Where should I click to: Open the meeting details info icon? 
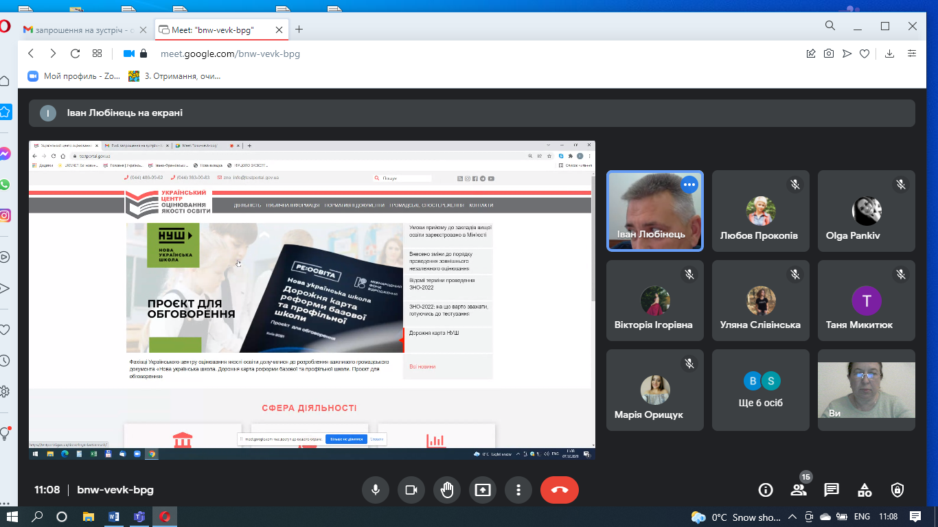(765, 490)
